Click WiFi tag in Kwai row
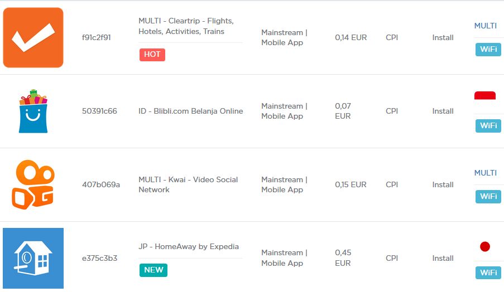Viewport: 504px width, 292px height. [488, 196]
